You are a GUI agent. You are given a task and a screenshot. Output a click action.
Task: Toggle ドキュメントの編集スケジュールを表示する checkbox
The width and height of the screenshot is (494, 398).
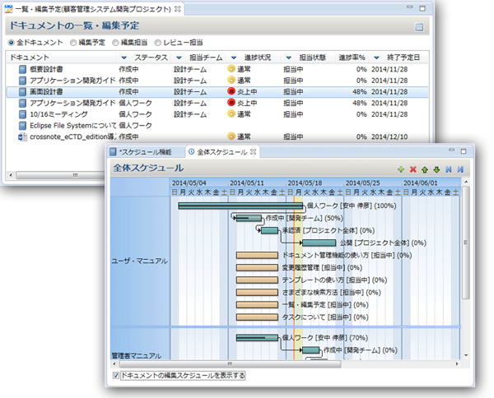pos(116,375)
